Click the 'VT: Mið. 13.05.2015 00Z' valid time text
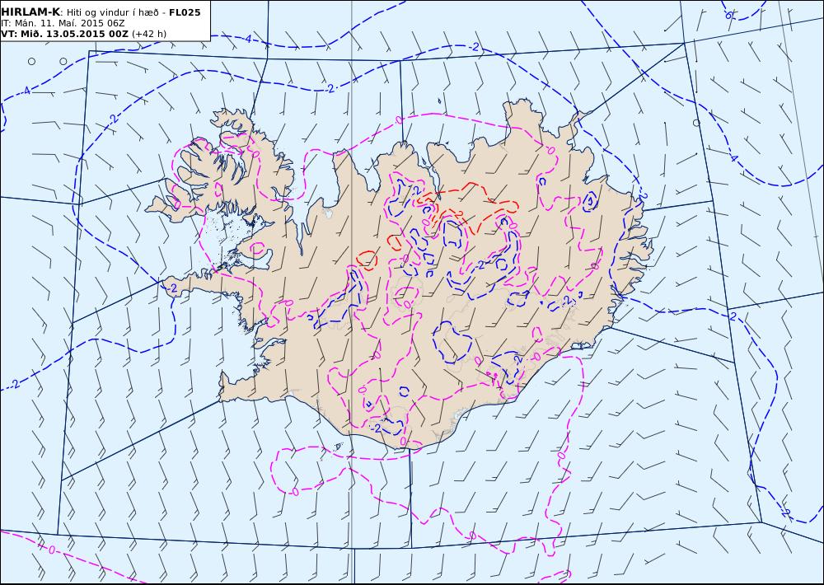824x585 pixels. (64, 34)
